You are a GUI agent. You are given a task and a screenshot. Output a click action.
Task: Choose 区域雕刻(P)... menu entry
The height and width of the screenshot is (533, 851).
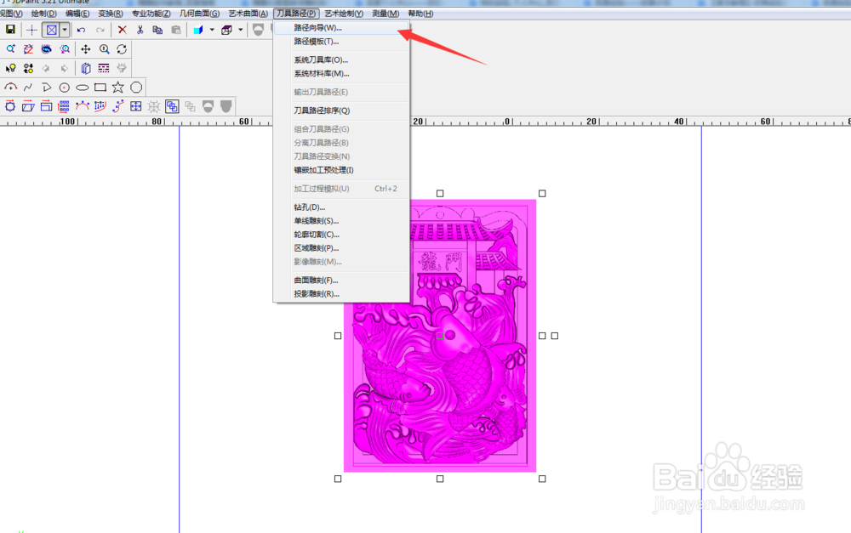tap(341, 247)
